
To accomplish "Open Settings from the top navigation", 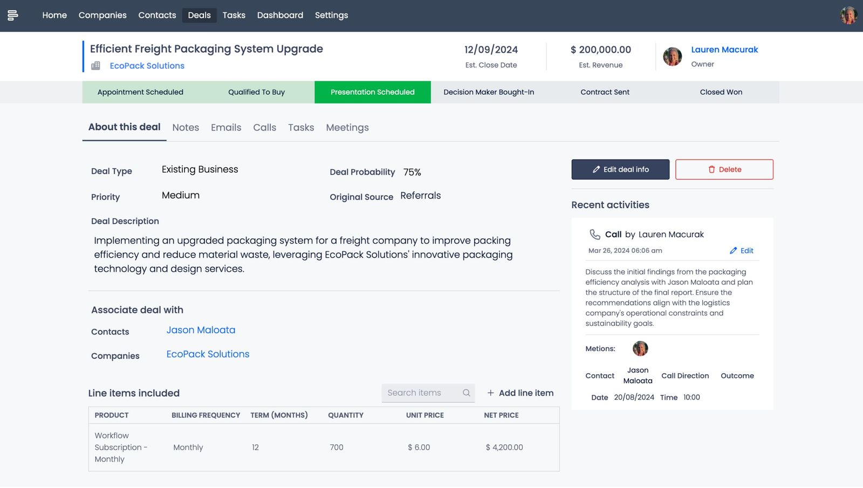I will pos(331,15).
